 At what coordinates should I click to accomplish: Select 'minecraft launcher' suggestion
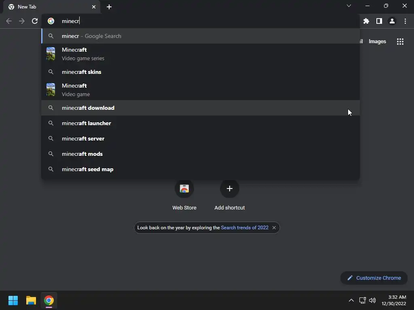[x=201, y=123]
